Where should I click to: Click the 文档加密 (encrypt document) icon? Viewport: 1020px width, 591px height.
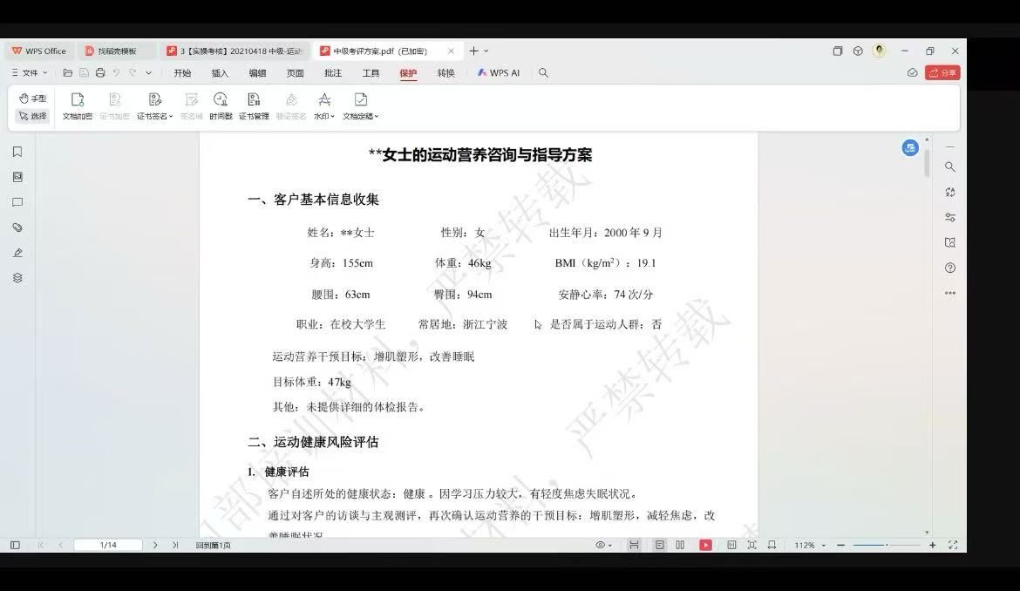(77, 105)
